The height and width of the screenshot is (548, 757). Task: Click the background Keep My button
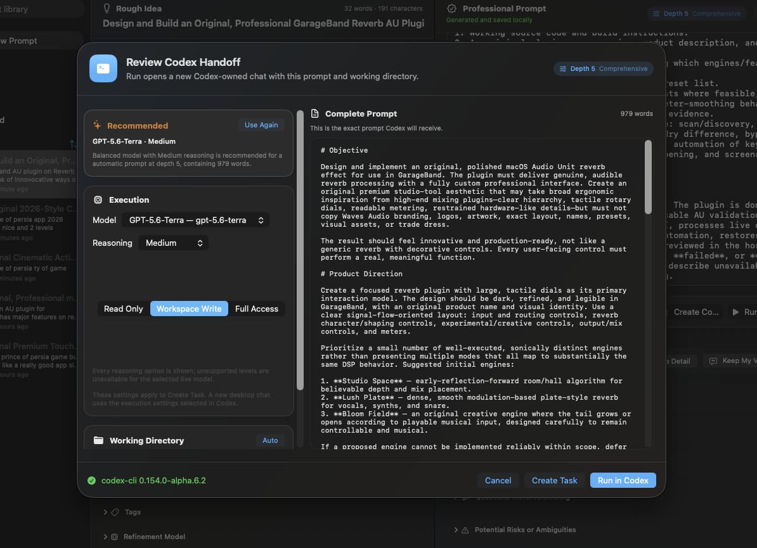[x=730, y=361]
